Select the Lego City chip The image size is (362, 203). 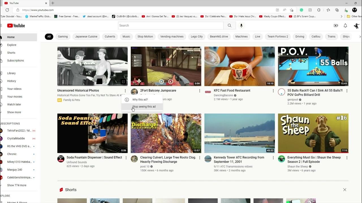(x=197, y=37)
